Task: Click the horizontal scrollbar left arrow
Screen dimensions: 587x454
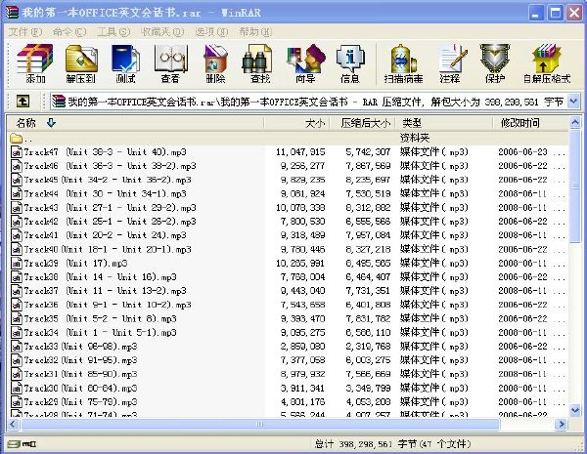Action: pyautogui.click(x=13, y=424)
